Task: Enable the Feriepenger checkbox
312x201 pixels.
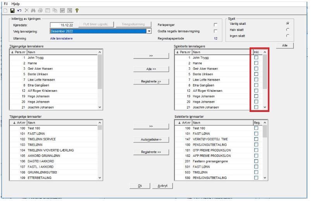Action: (x=215, y=25)
